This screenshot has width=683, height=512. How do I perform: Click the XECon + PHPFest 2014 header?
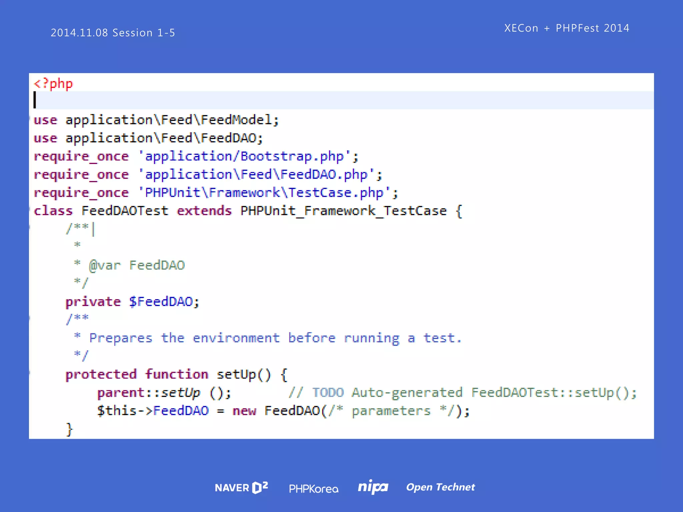(566, 28)
